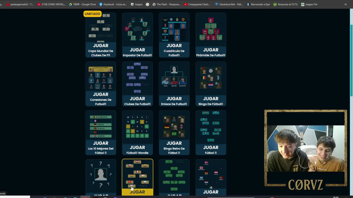Click JUGAR on Cuadrícula De Futbol11
Viewport: 353px width, 198px height.
(x=174, y=46)
